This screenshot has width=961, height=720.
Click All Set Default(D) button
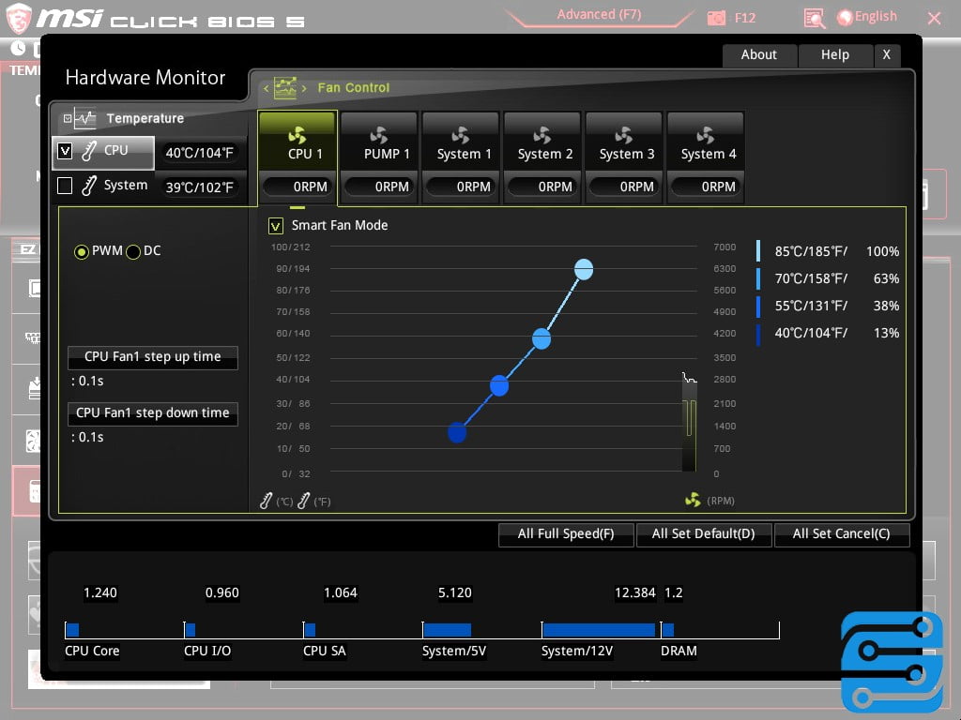703,534
